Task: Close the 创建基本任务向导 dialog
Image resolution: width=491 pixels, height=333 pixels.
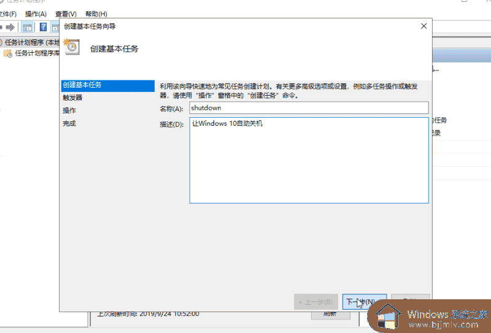Action: click(x=423, y=26)
